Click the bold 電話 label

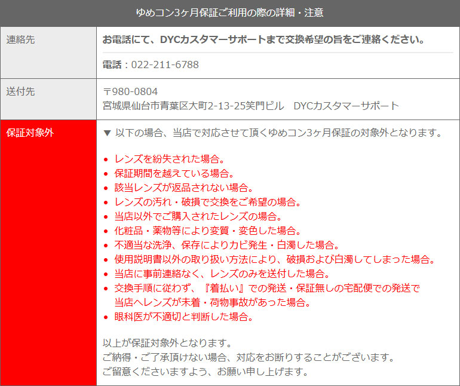[112, 65]
